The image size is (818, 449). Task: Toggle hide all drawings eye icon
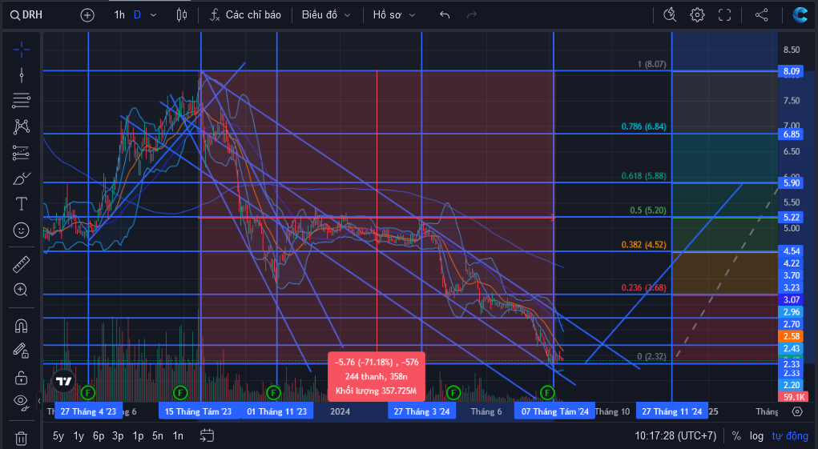coord(22,401)
